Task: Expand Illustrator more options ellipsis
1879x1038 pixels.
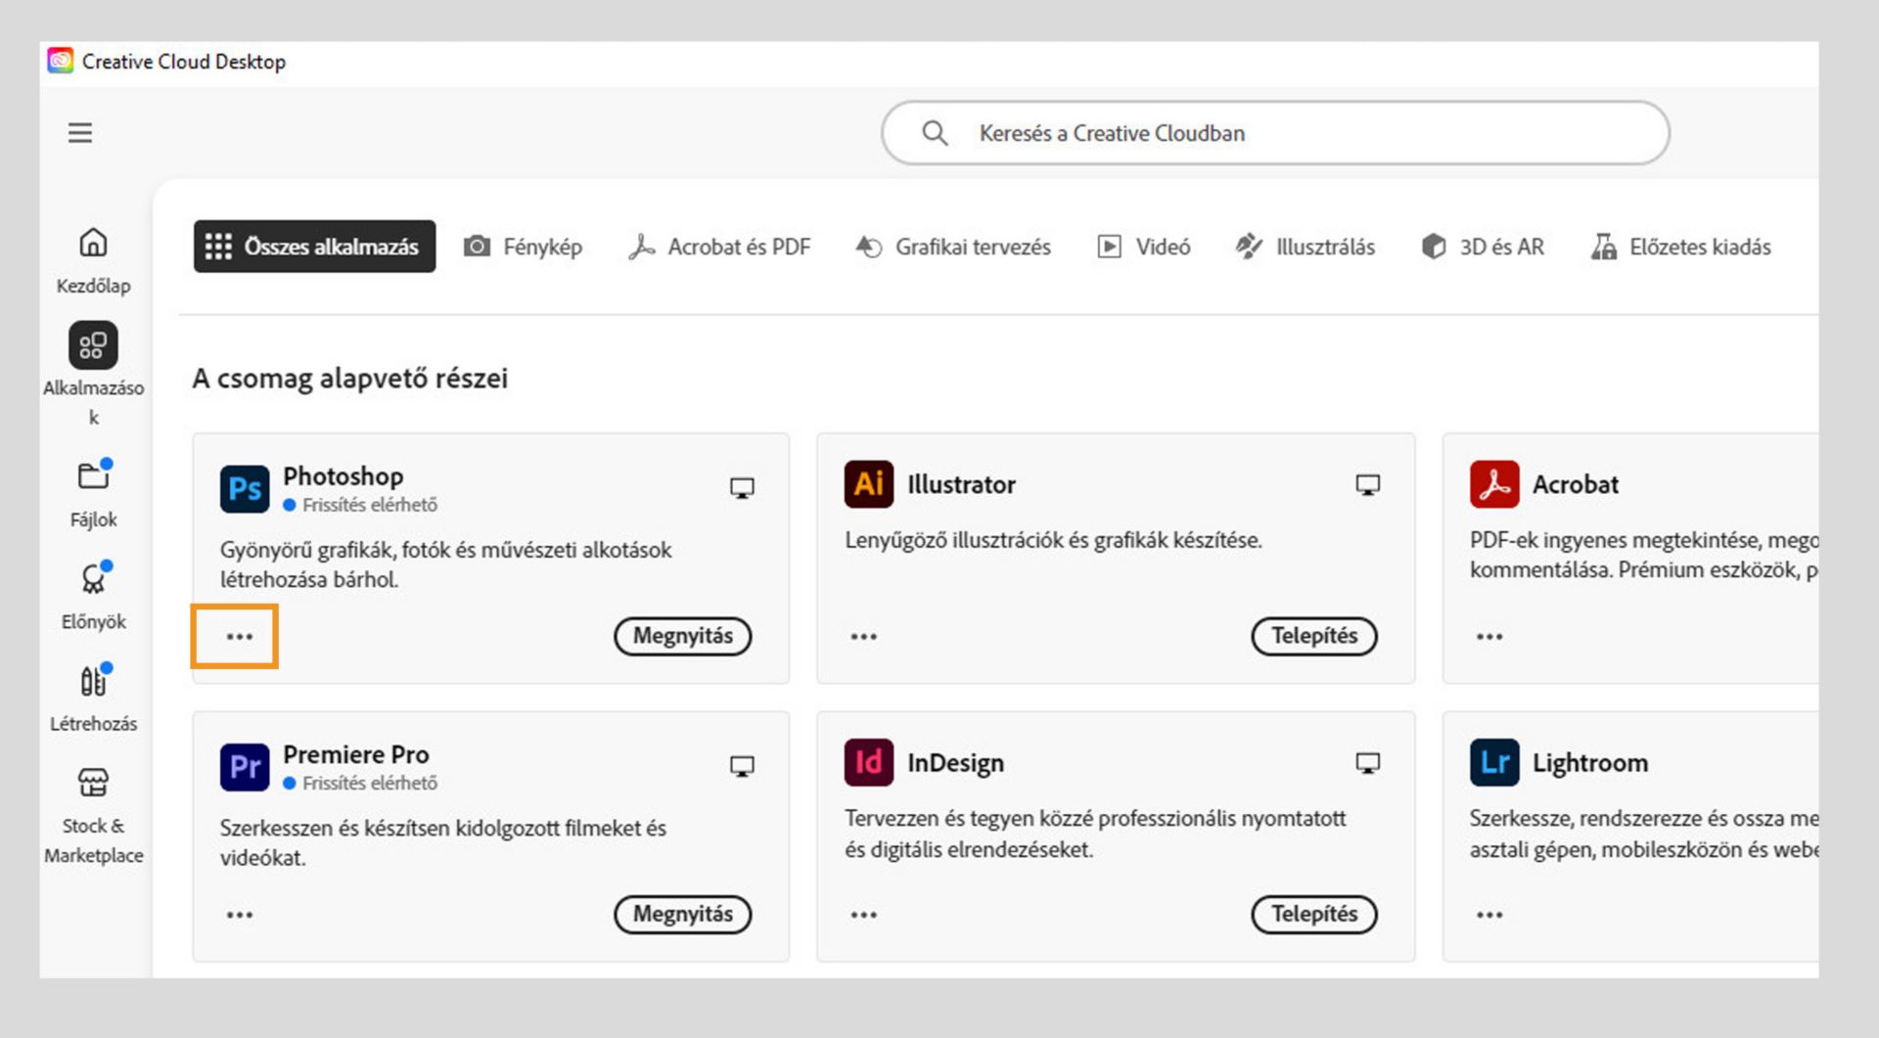Action: tap(863, 637)
